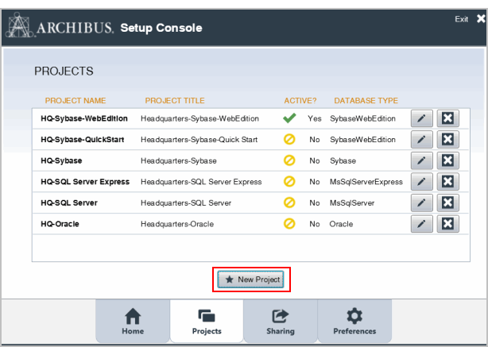Click green active checkmark for HQ-Sybase-WebEdition
Image resolution: width=488 pixels, height=347 pixels.
(x=289, y=118)
